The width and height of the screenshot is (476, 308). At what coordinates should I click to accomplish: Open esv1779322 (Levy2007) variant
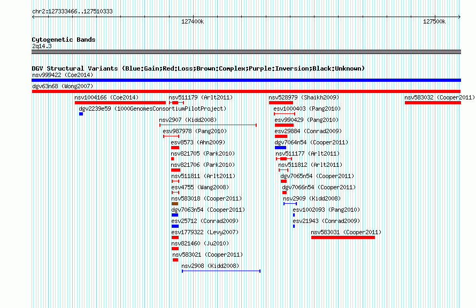point(205,232)
